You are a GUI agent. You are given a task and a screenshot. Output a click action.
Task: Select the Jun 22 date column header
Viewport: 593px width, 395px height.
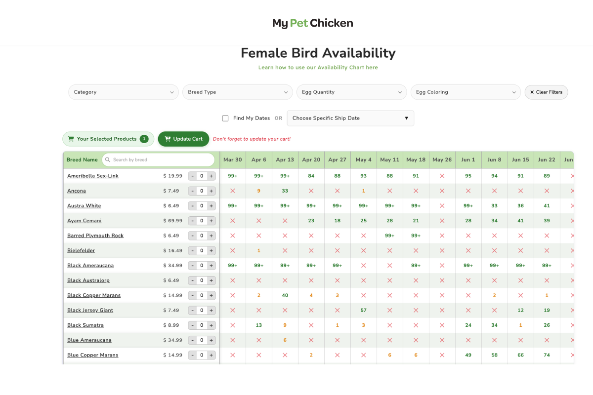pos(547,160)
